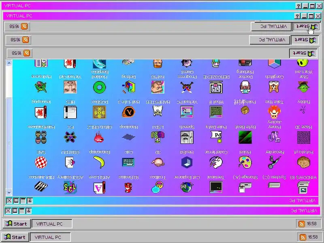Image resolution: width=324 pixels, height=243 pixels.
Task: Open the Byte Beat green-black icon
Action: [x=245, y=137]
